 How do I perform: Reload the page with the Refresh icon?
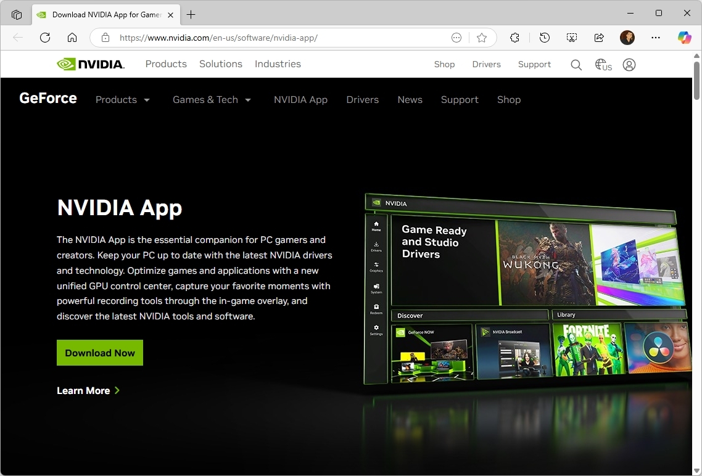(x=45, y=38)
